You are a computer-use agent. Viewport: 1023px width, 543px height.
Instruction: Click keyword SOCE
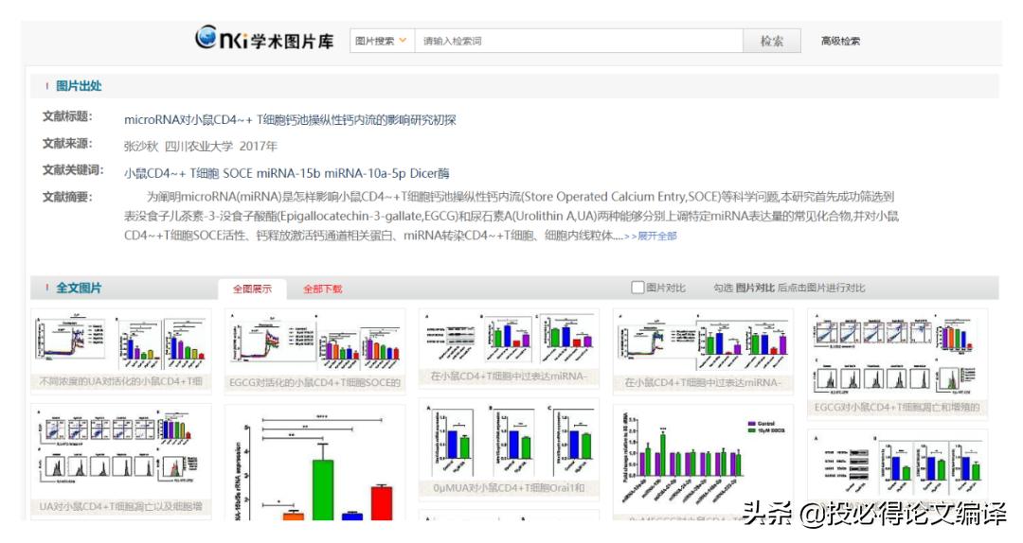point(238,173)
